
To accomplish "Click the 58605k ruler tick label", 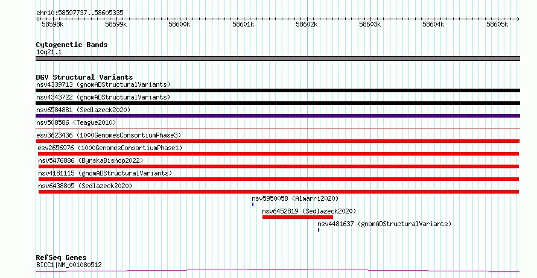I will pyautogui.click(x=497, y=25).
